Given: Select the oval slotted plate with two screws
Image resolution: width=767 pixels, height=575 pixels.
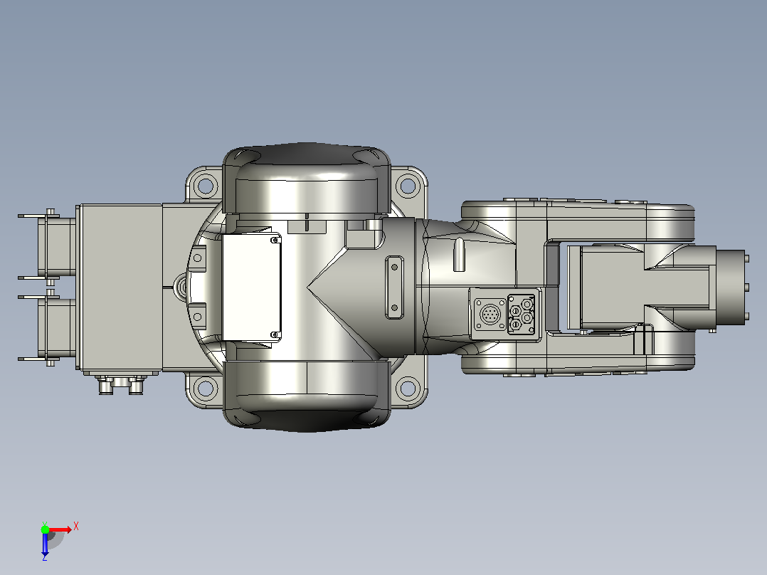Looking at the screenshot, I should point(394,287).
